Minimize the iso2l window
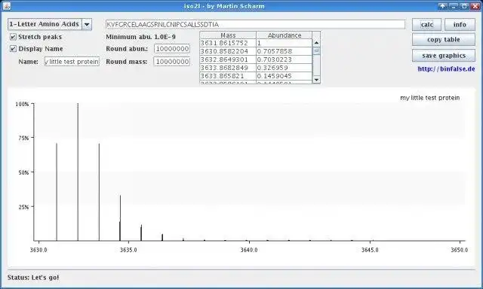Screen dimensions: 483x289 pyautogui.click(x=453, y=6)
